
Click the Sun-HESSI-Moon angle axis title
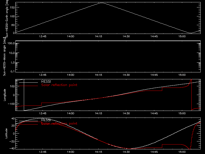tap(4, 56)
